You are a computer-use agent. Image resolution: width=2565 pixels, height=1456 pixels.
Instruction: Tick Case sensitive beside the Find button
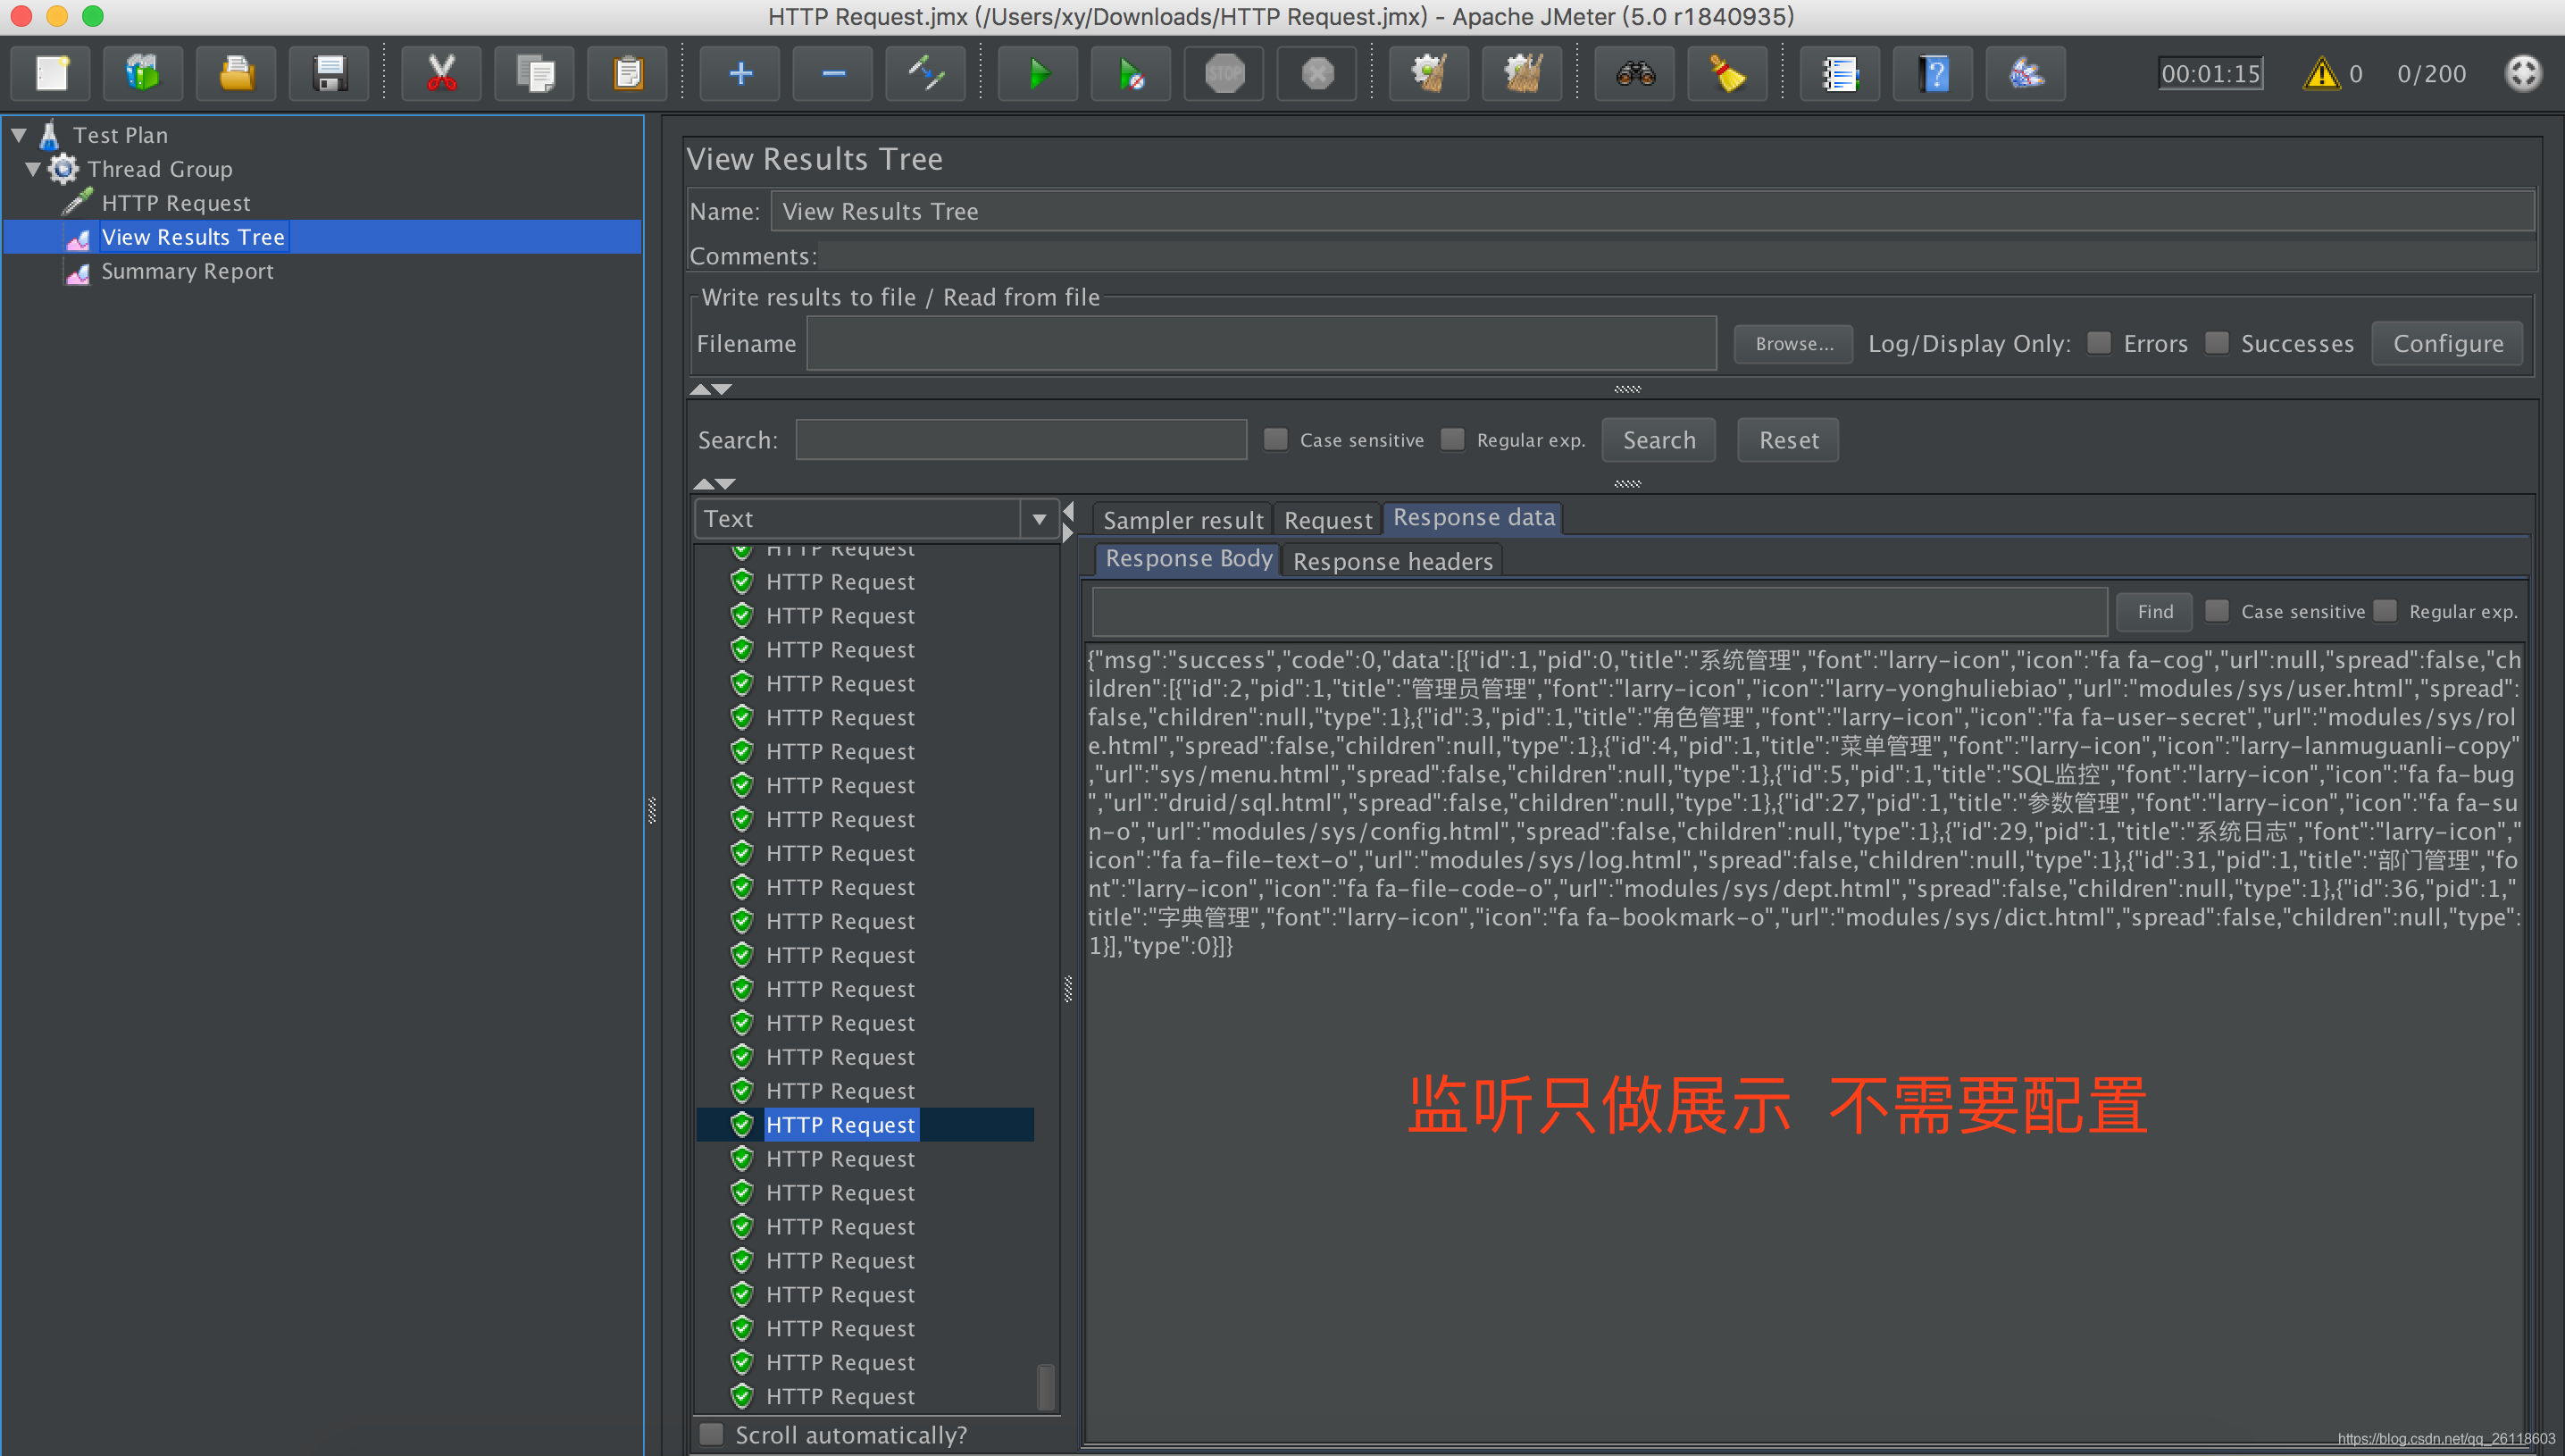2216,610
